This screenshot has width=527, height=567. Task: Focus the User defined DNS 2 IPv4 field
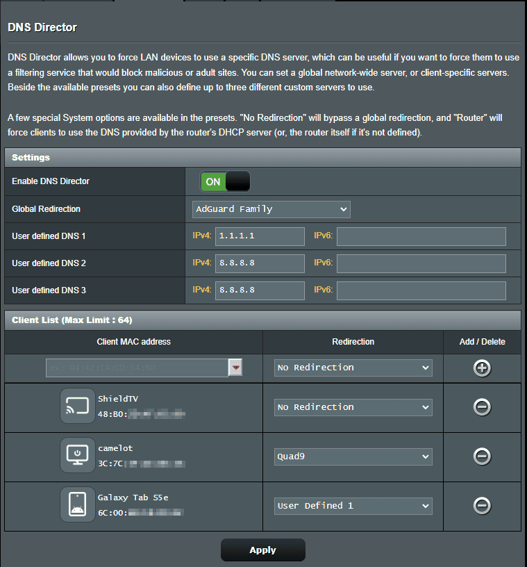[260, 263]
